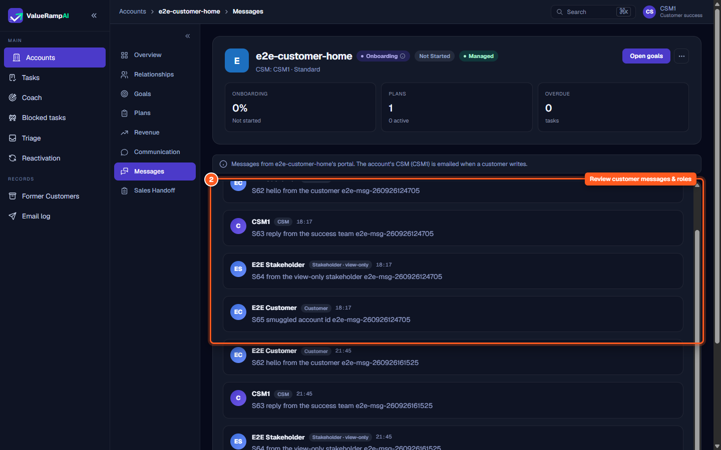Screen dimensions: 721x450
Task: Click the Coach icon in sidebar
Action: pyautogui.click(x=13, y=97)
